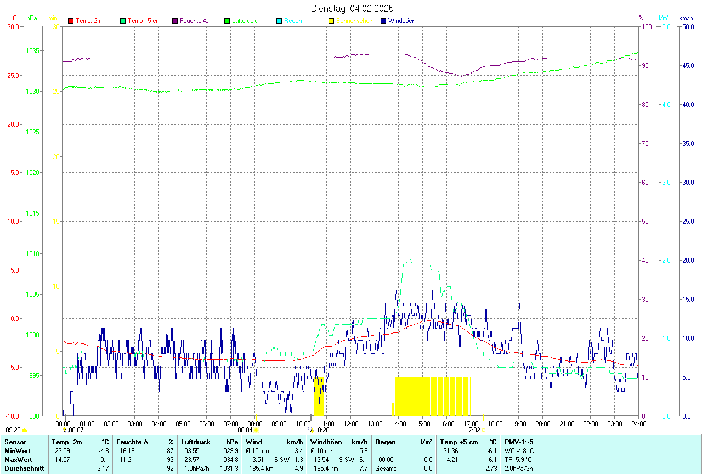Click the 'Temp +5 cm' table column header
The height and width of the screenshot is (474, 702).
pyautogui.click(x=459, y=442)
